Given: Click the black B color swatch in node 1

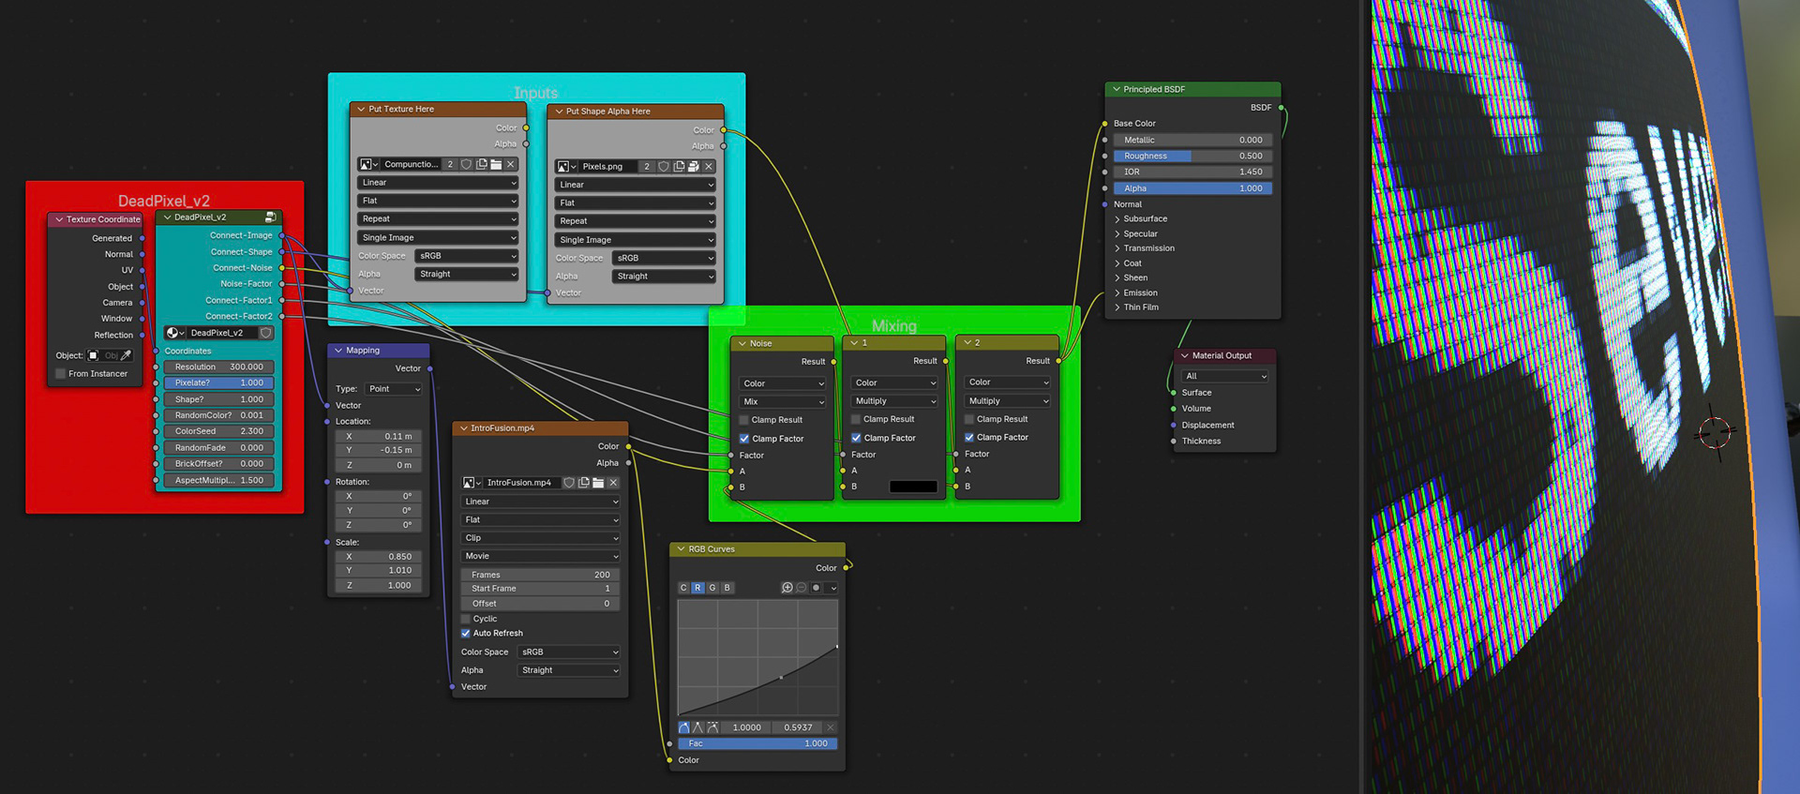Looking at the screenshot, I should (913, 487).
